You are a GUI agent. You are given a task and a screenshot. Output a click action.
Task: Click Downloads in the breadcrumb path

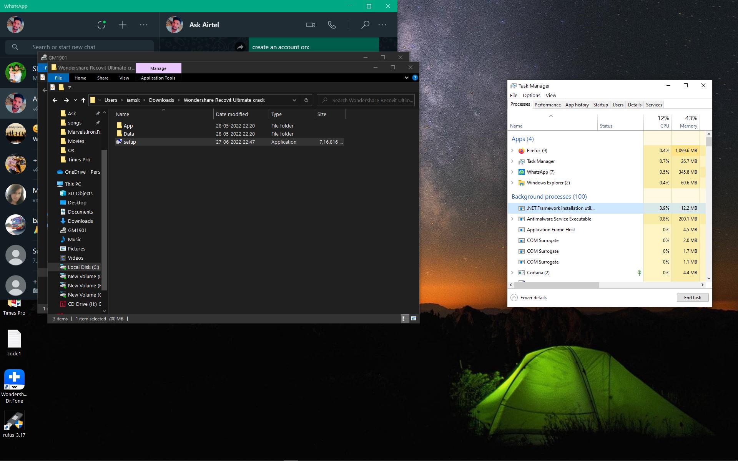click(x=161, y=100)
